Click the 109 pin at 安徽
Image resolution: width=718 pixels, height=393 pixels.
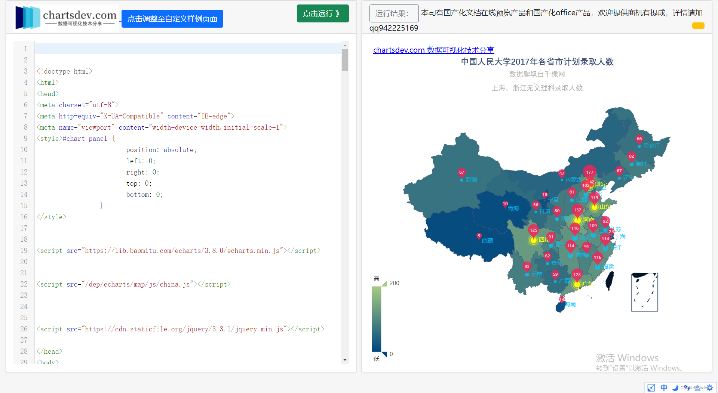[x=593, y=226]
